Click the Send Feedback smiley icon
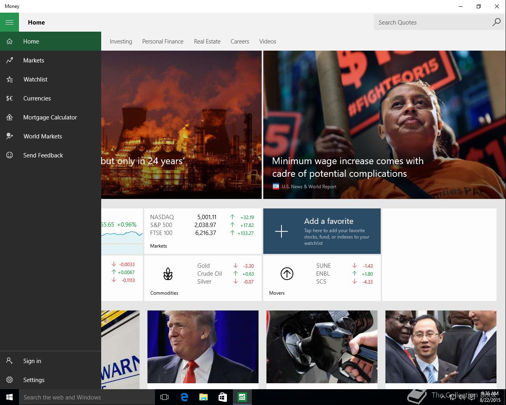The height and width of the screenshot is (405, 506). 9,155
